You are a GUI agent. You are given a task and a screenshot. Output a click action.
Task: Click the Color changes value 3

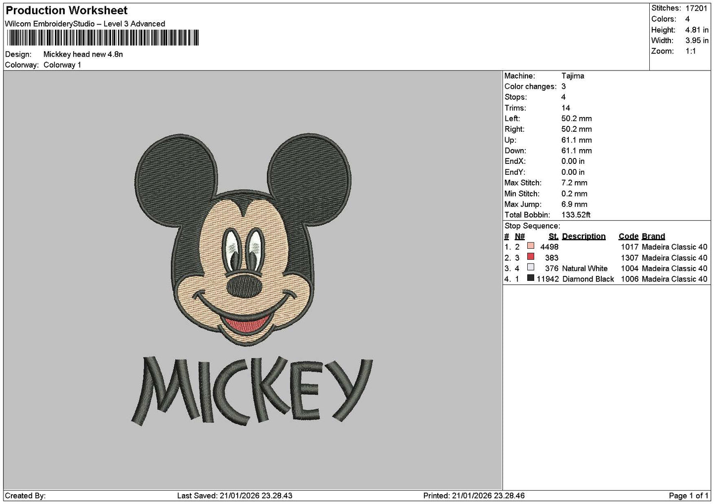pyautogui.click(x=563, y=86)
